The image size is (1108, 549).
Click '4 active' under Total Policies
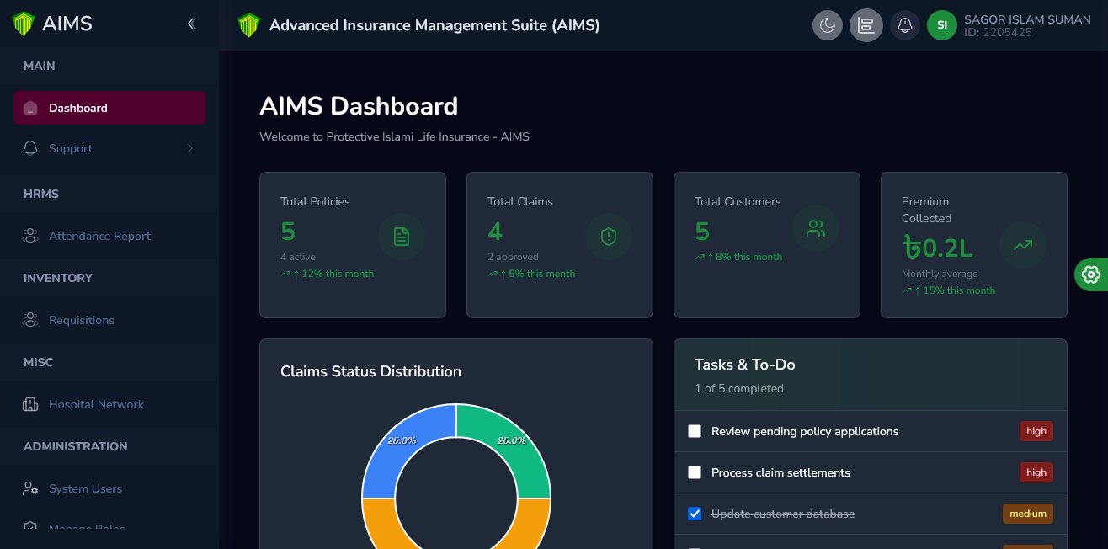pyautogui.click(x=298, y=257)
